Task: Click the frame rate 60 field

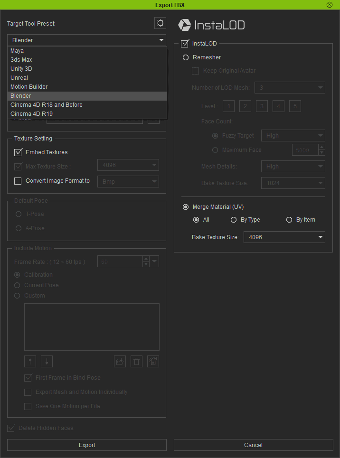Action: tap(120, 262)
